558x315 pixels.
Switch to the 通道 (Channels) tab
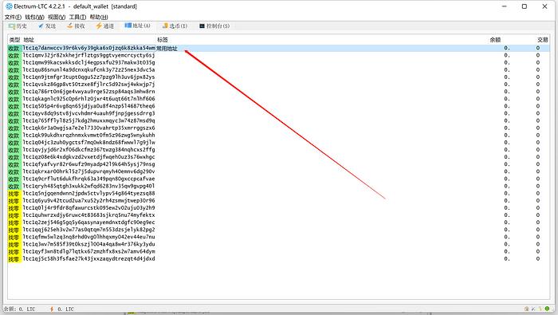click(x=105, y=26)
